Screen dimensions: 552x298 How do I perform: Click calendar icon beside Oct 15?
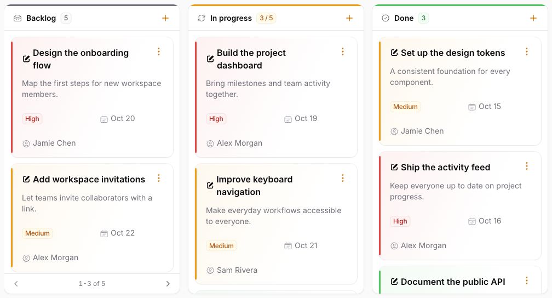click(x=472, y=107)
